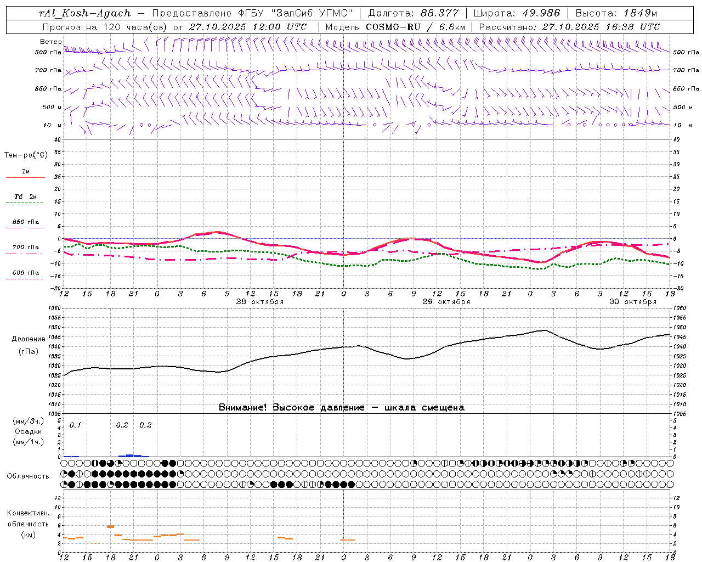Image resolution: width=702 pixels, height=562 pixels.
Task: Click the 2м temperature legend entry
Action: 26,171
